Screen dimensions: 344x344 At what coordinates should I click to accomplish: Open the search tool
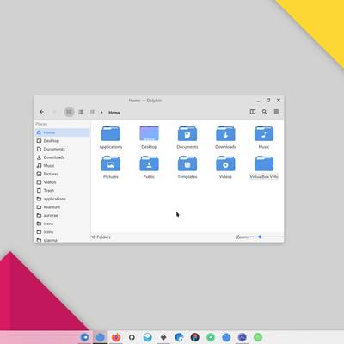pos(264,112)
